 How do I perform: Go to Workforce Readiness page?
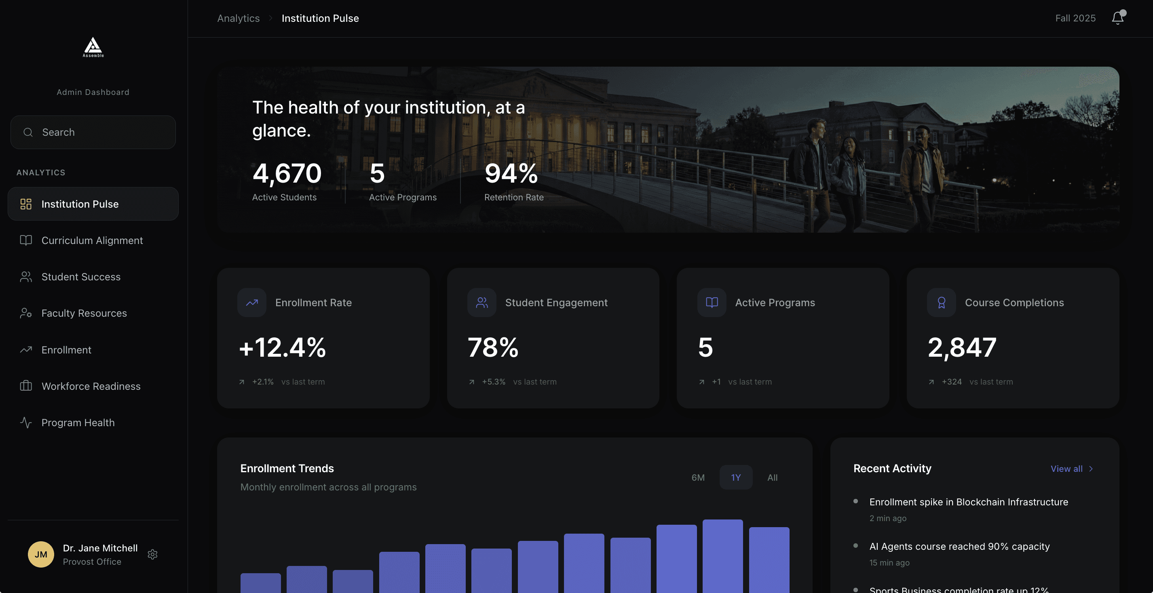tap(91, 386)
